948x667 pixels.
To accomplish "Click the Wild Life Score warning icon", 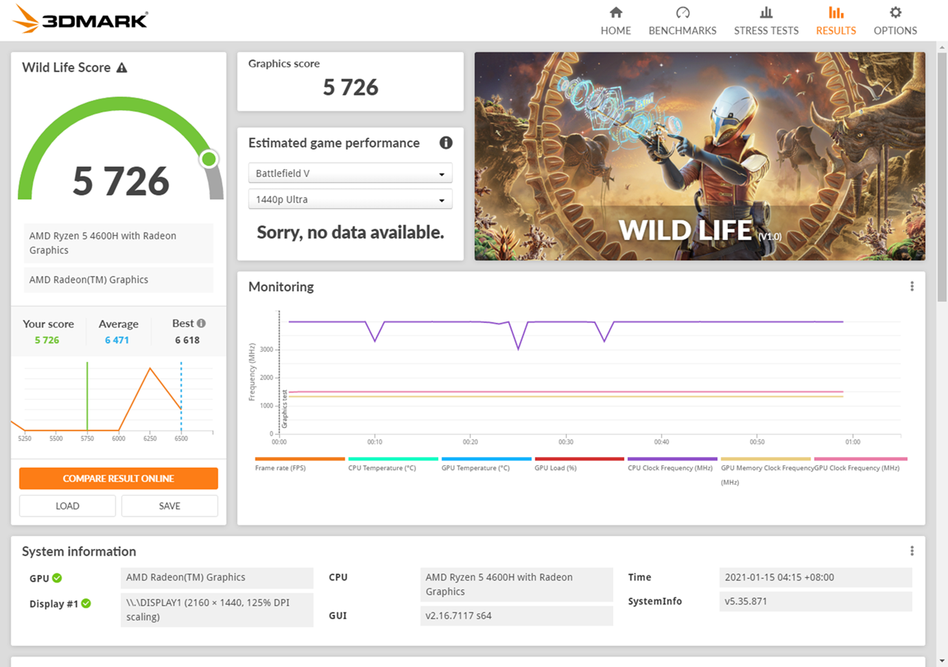I will pos(122,68).
